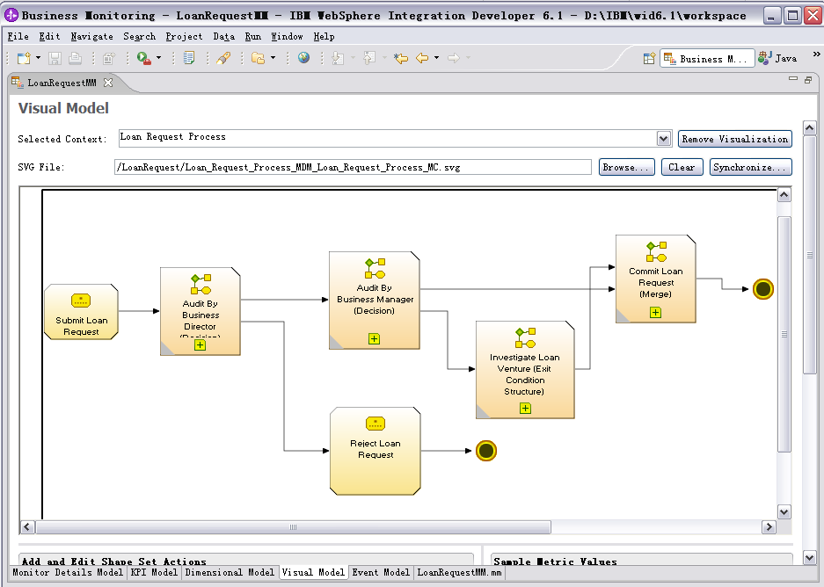Image resolution: width=824 pixels, height=587 pixels.
Task: Open the Data menu
Action: click(x=224, y=36)
